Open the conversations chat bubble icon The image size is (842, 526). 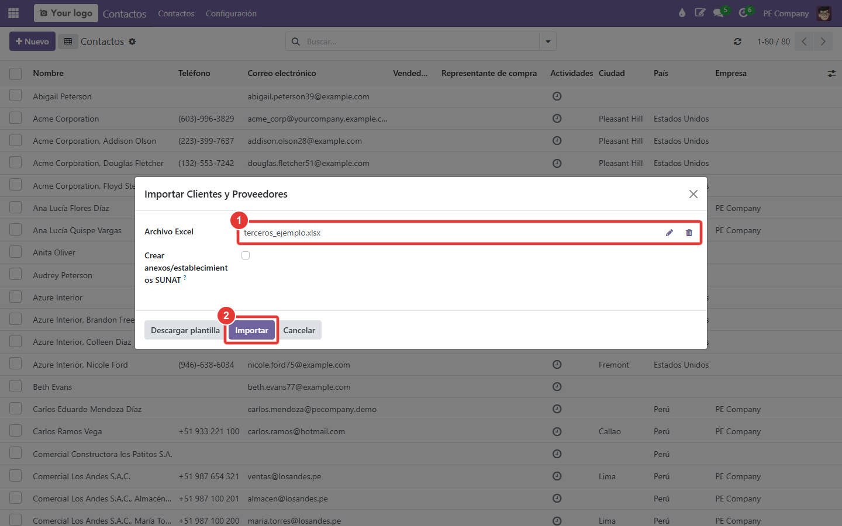coord(719,13)
